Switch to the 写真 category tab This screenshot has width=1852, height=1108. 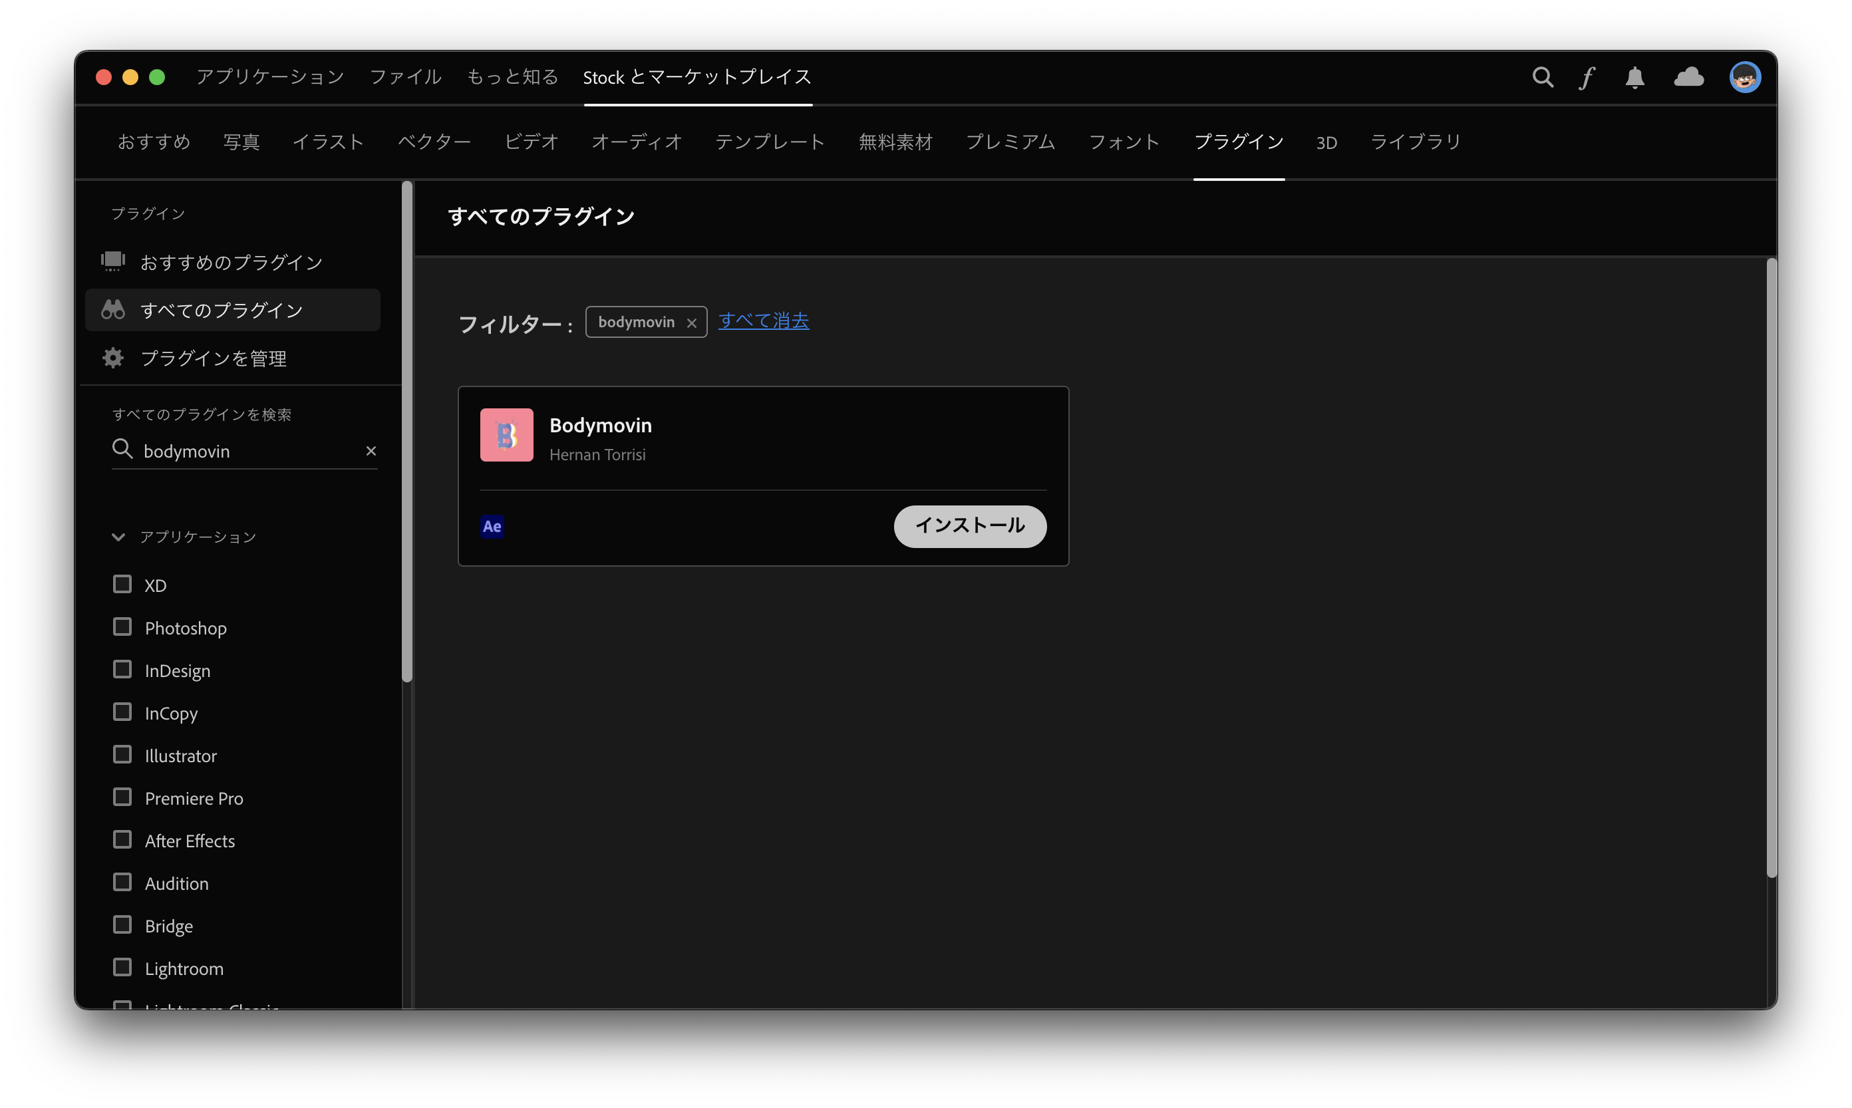tap(241, 142)
